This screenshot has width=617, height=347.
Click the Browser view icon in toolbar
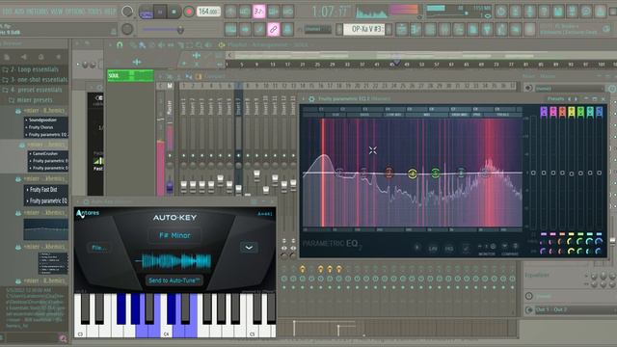[x=459, y=29]
